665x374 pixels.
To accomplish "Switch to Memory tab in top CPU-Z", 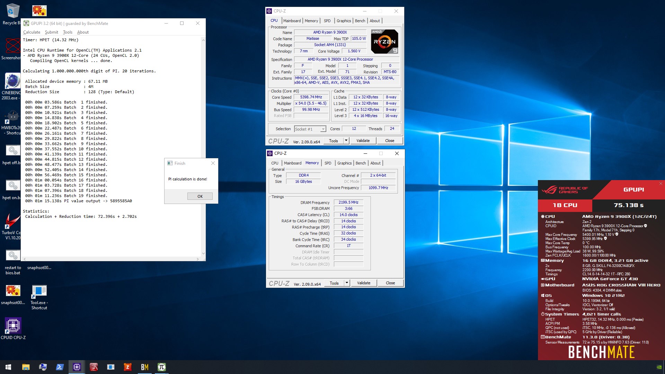I will click(311, 21).
